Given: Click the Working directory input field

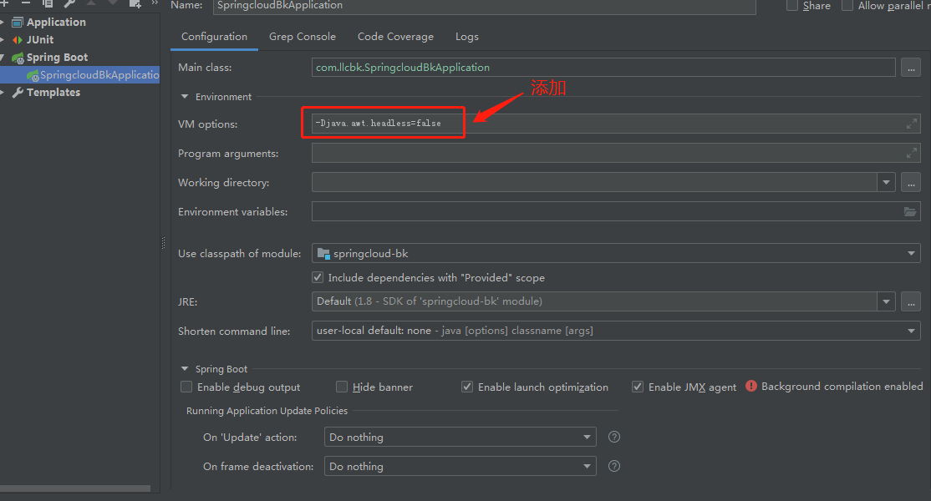Looking at the screenshot, I should tap(594, 183).
